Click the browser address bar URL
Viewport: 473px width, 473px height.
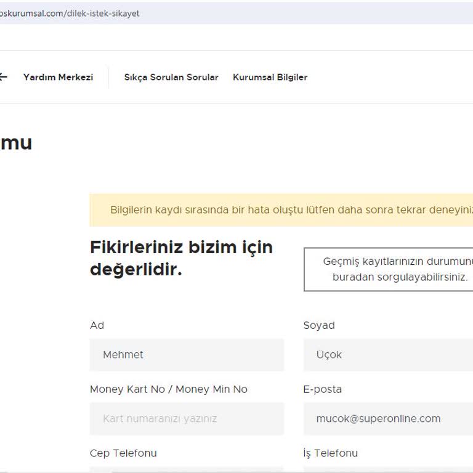pos(70,14)
